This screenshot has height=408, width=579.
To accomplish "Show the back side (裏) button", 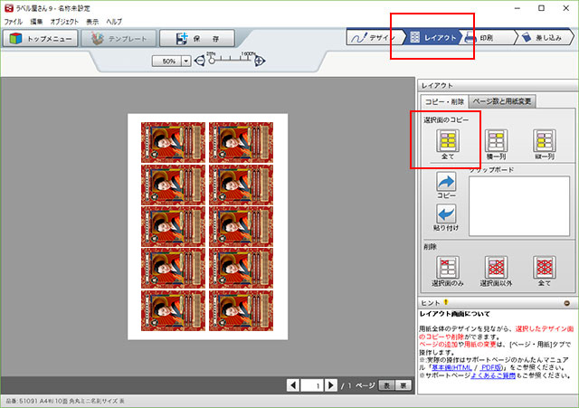I will tap(403, 385).
